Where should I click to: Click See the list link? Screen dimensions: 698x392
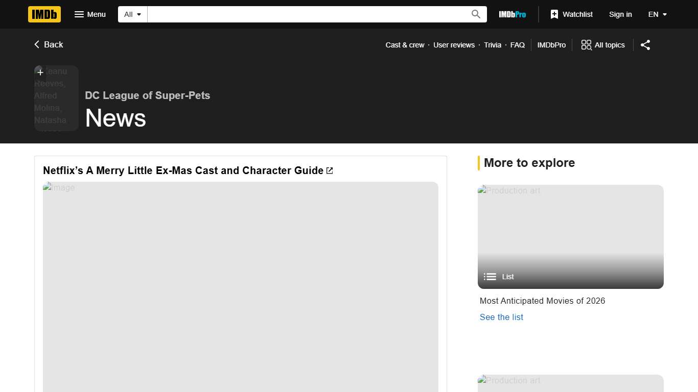501,317
